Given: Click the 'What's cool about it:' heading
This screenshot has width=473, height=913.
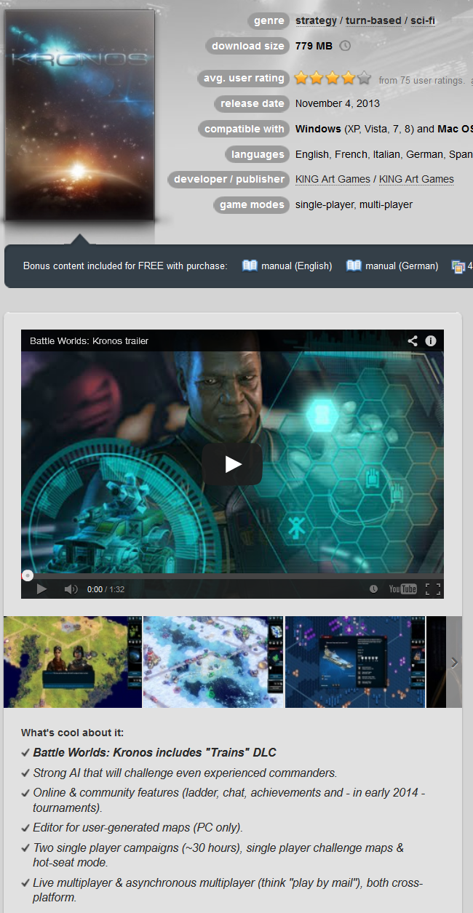Looking at the screenshot, I should pyautogui.click(x=73, y=733).
